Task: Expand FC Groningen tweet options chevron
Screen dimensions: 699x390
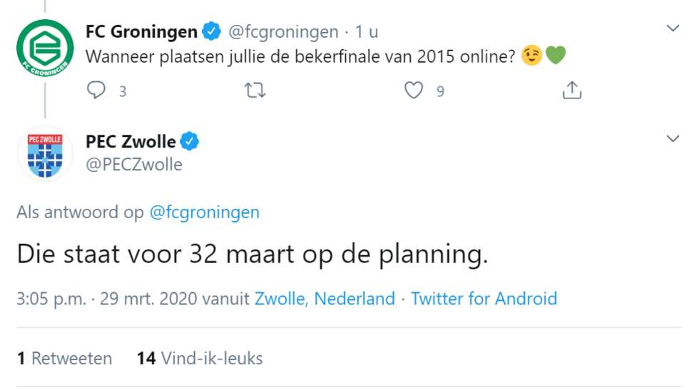Action: point(673,29)
